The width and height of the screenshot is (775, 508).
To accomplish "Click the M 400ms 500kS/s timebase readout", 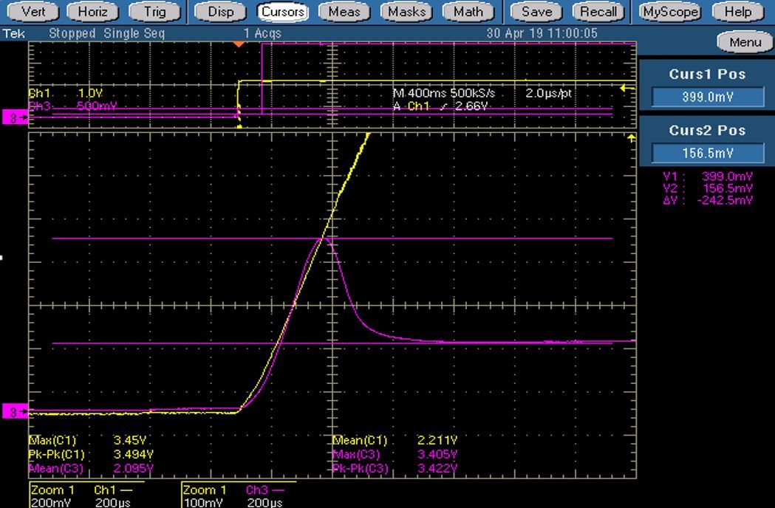I will click(443, 93).
